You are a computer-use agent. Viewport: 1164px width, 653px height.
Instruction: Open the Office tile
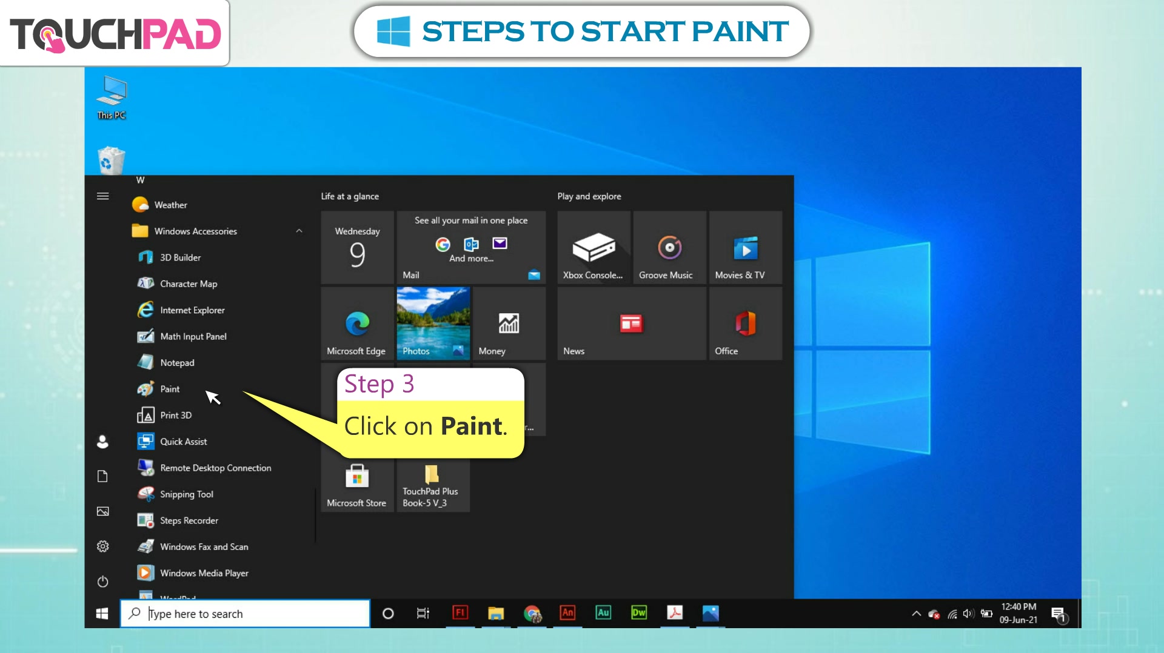tap(746, 323)
